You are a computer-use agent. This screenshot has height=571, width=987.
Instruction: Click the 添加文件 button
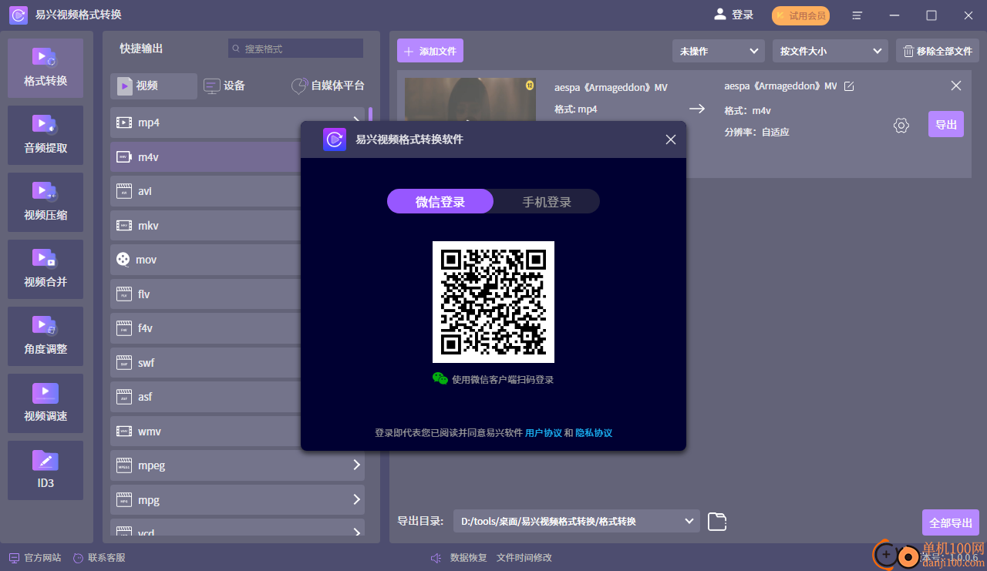430,51
